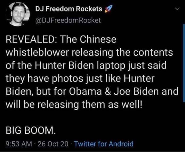This screenshot has width=185, height=152.
Task: Click the blue scrollbar on the right edge
Action: [184, 63]
